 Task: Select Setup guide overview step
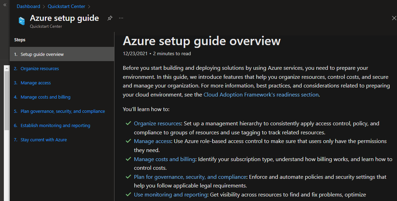point(42,54)
